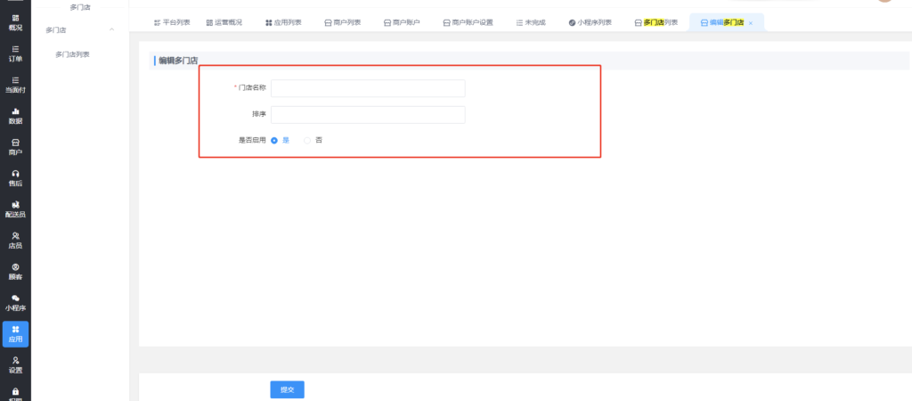
Task: Switch to the 平台列表 tab
Action: pyautogui.click(x=171, y=22)
